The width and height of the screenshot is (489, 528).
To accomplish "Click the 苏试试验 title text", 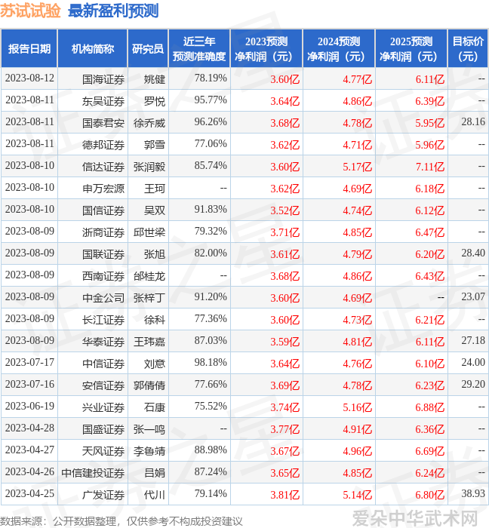I will click(30, 11).
